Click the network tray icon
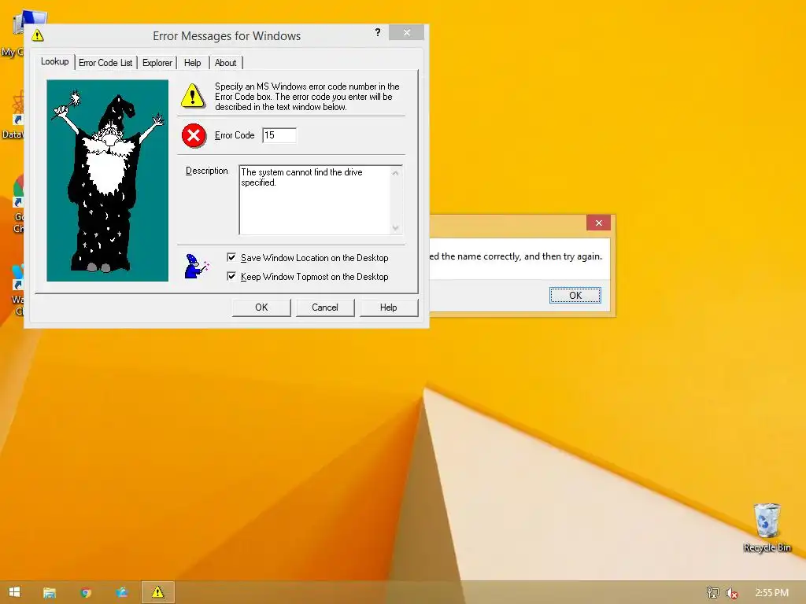806x604 pixels. 712,593
